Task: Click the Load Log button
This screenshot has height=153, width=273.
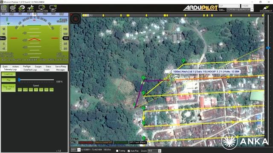Action: tap(9, 74)
